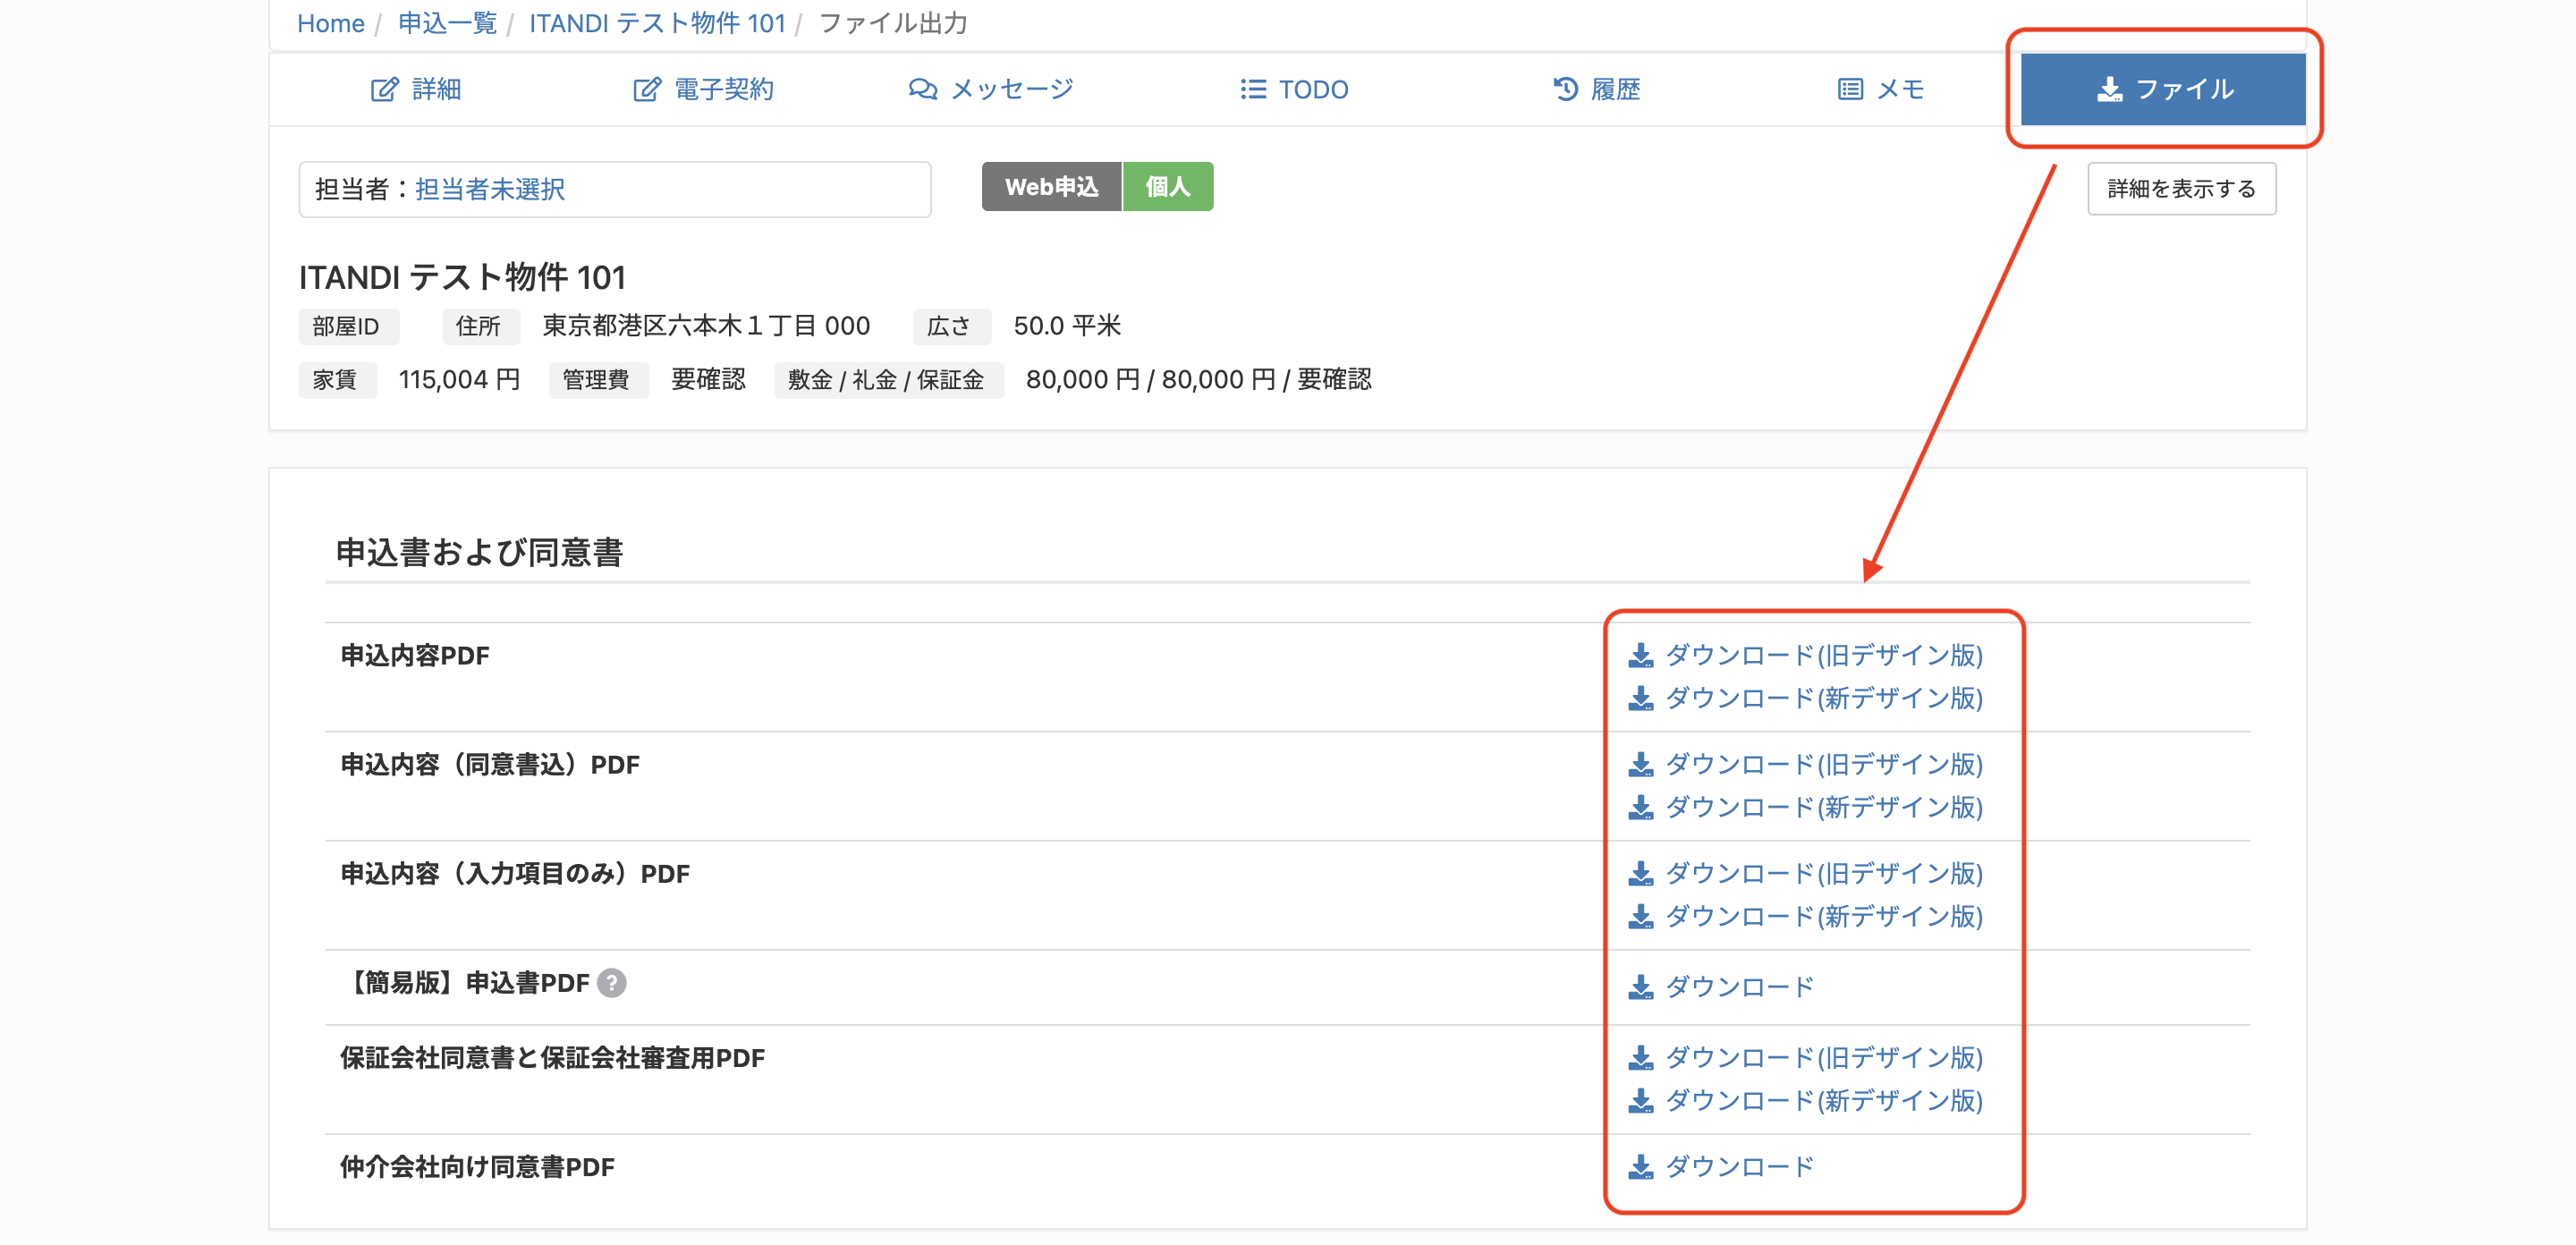Click download icon for 申込内容（入力項目のみ）PDF 旧デザイン版
Viewport: 2576px width, 1245px height.
pyautogui.click(x=1640, y=873)
